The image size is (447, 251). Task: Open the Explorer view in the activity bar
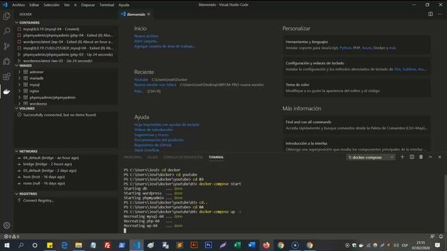pyautogui.click(x=6, y=16)
